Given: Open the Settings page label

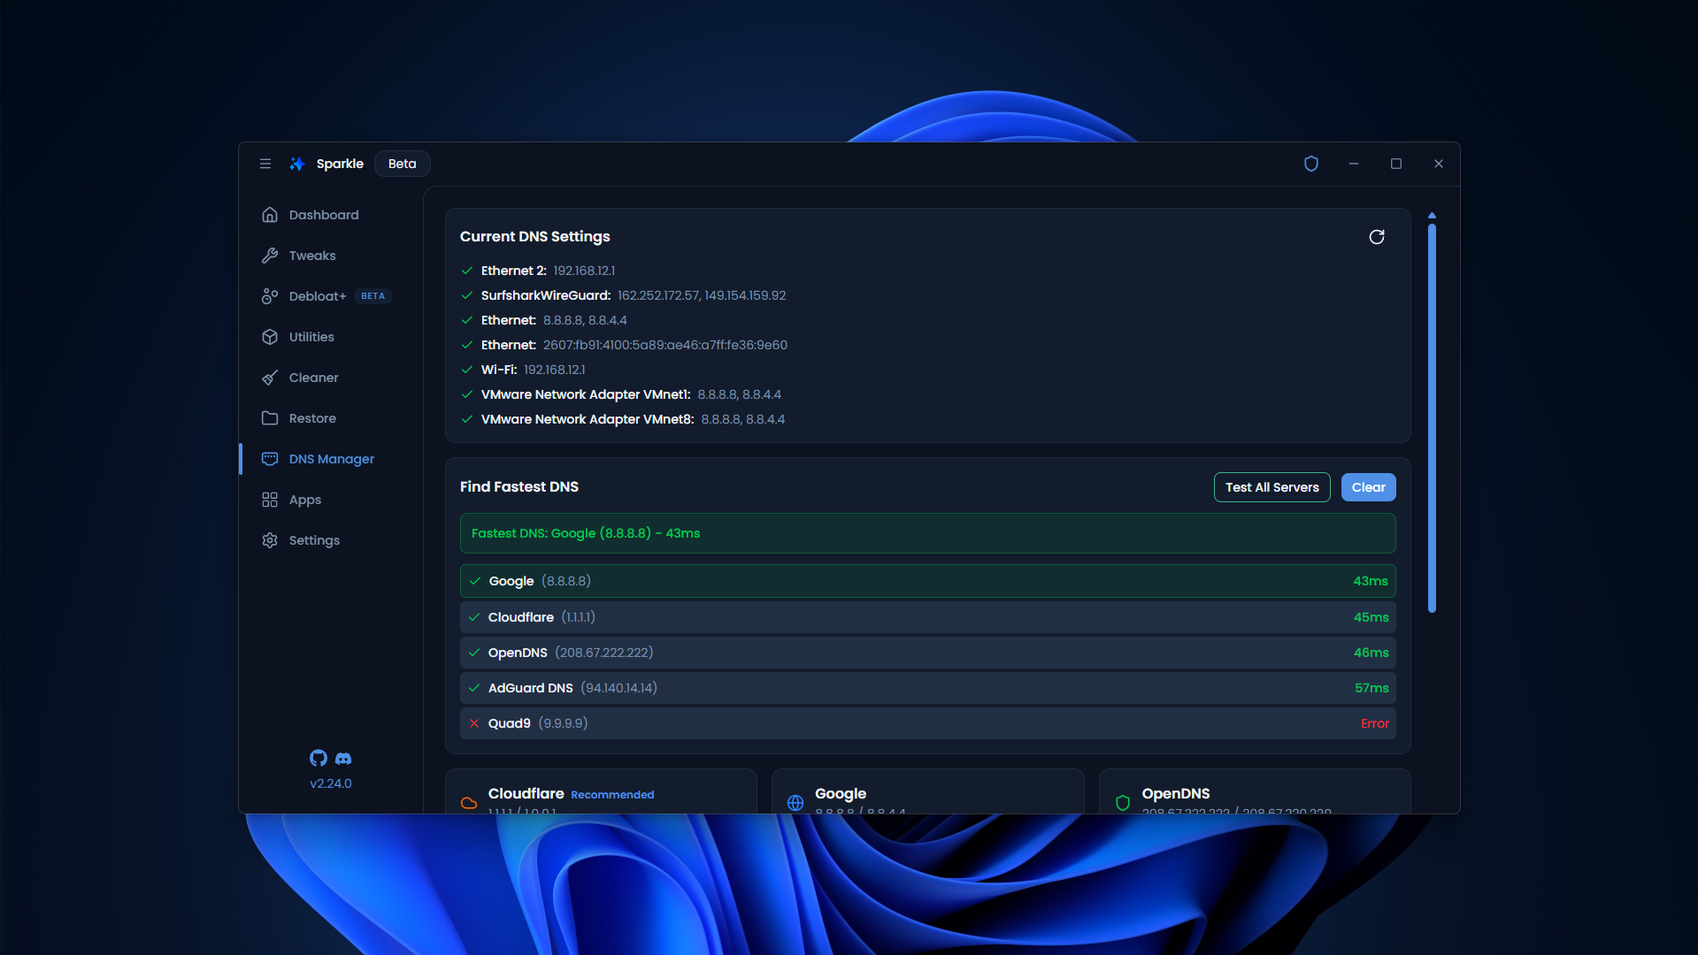Looking at the screenshot, I should point(314,540).
